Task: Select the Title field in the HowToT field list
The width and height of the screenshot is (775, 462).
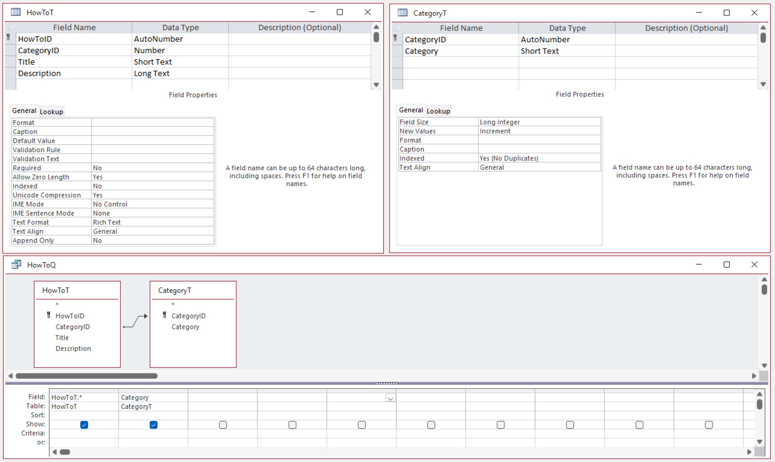Action: 62,337
